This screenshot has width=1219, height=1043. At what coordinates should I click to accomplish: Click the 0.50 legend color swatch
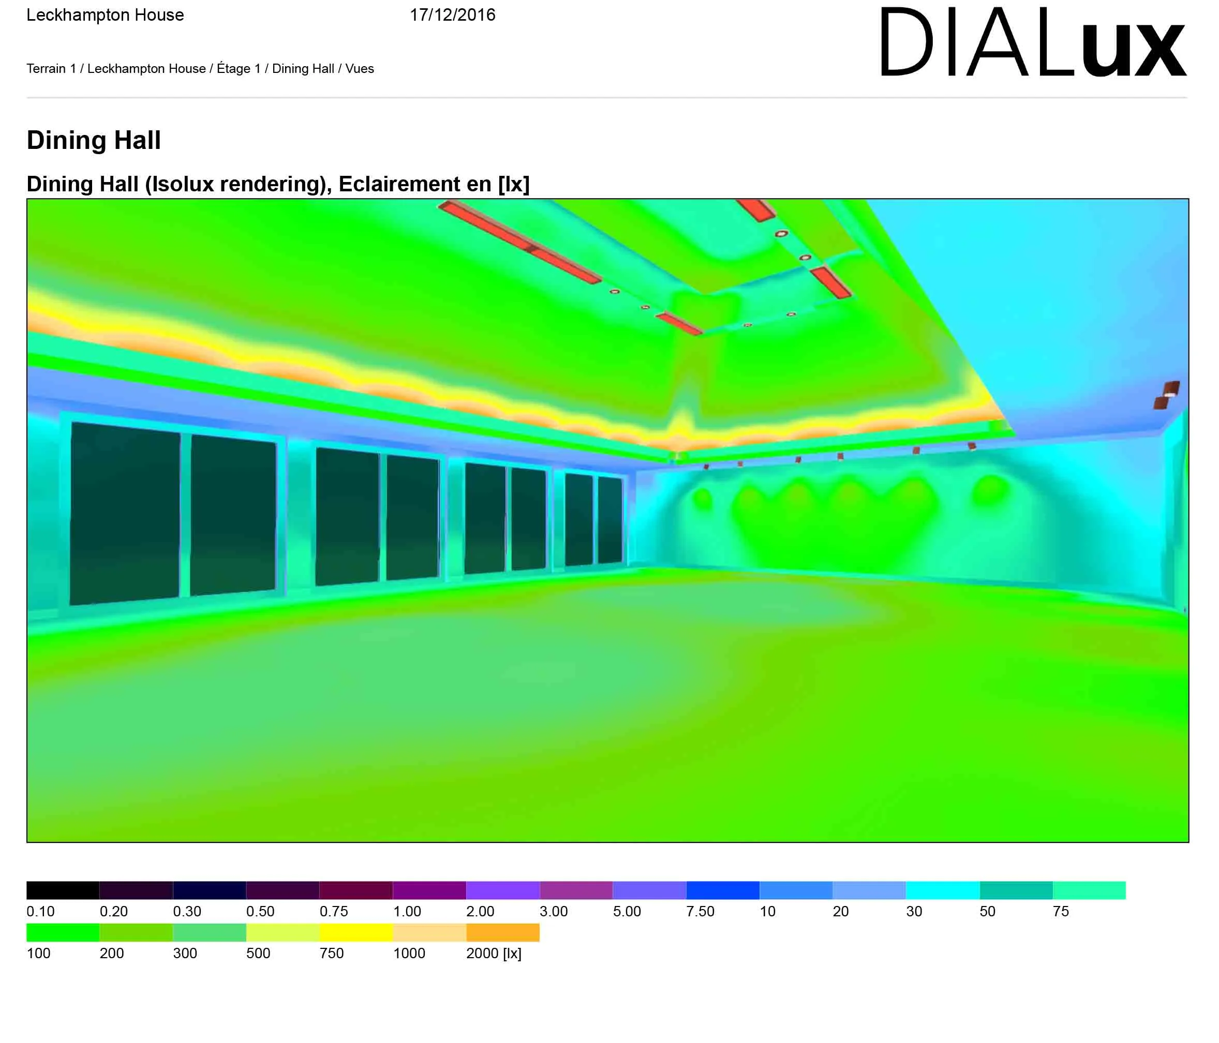pos(283,890)
